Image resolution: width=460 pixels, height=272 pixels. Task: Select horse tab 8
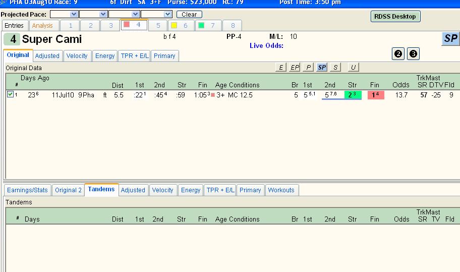point(233,26)
